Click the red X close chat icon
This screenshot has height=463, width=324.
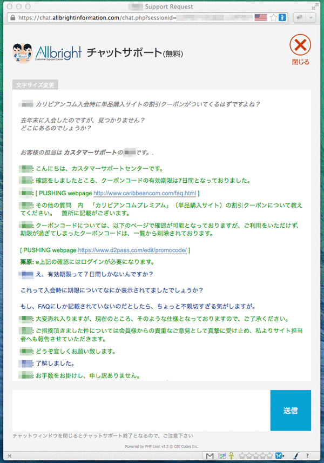click(300, 45)
